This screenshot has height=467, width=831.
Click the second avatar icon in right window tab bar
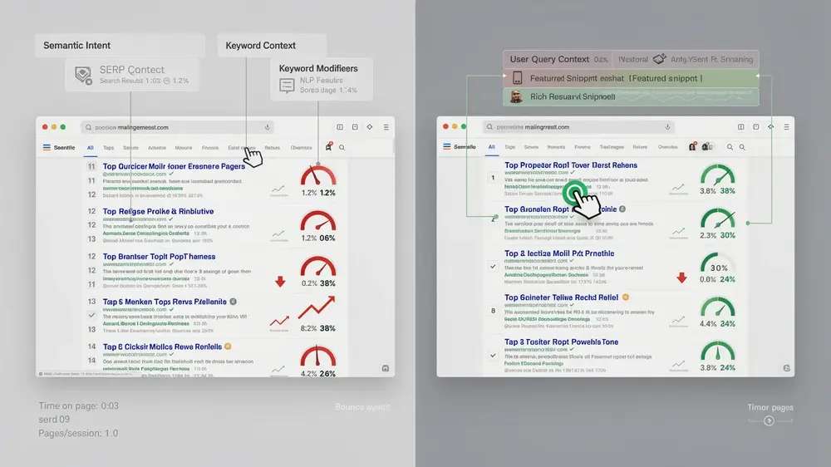pyautogui.click(x=707, y=146)
